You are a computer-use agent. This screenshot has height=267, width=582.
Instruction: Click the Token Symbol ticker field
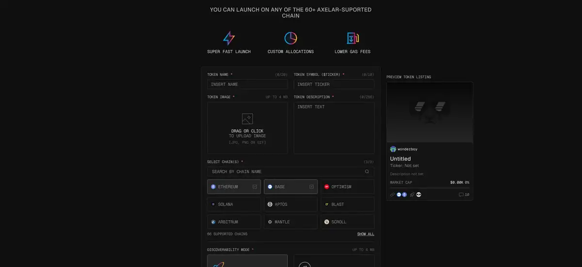[x=334, y=84]
